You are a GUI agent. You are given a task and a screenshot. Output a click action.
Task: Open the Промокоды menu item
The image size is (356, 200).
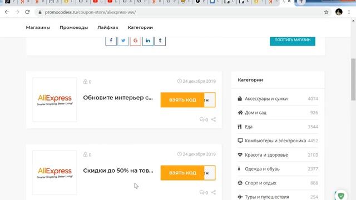74,27
